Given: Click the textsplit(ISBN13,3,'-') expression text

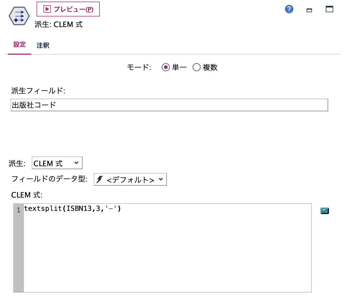Looking at the screenshot, I should pos(73,209).
